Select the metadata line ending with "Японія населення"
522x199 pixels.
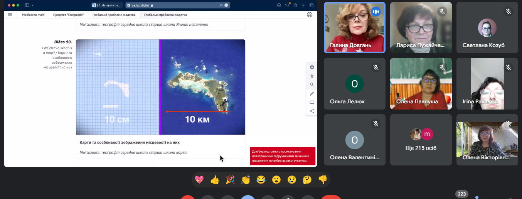tap(144, 24)
